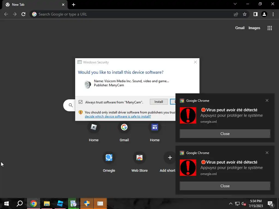This screenshot has width=279, height=209.
Task: Click the back navigation arrow
Action: point(6,14)
